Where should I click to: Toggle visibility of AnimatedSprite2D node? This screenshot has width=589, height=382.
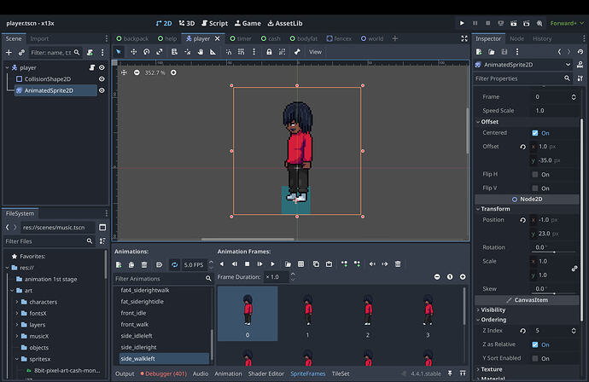coord(102,90)
